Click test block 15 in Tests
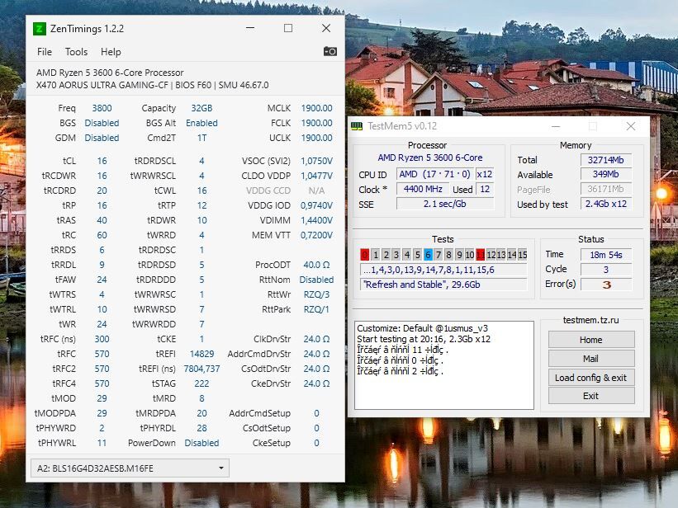The width and height of the screenshot is (678, 508). click(x=523, y=255)
